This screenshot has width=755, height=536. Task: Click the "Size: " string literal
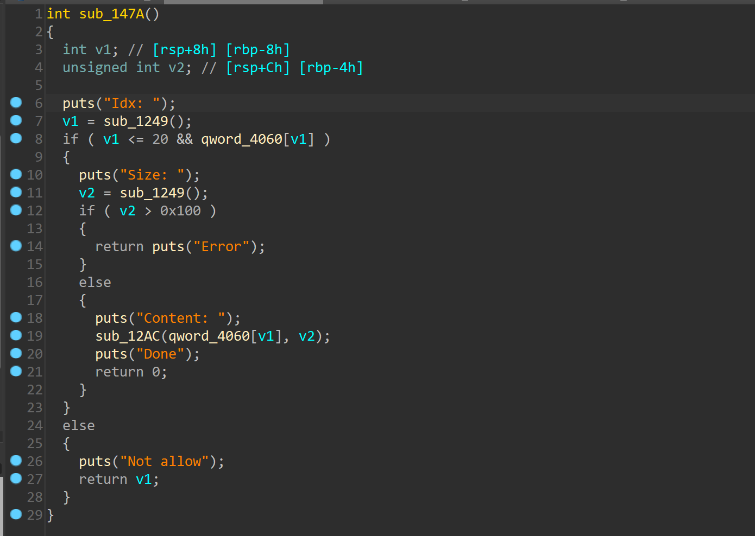(x=152, y=175)
